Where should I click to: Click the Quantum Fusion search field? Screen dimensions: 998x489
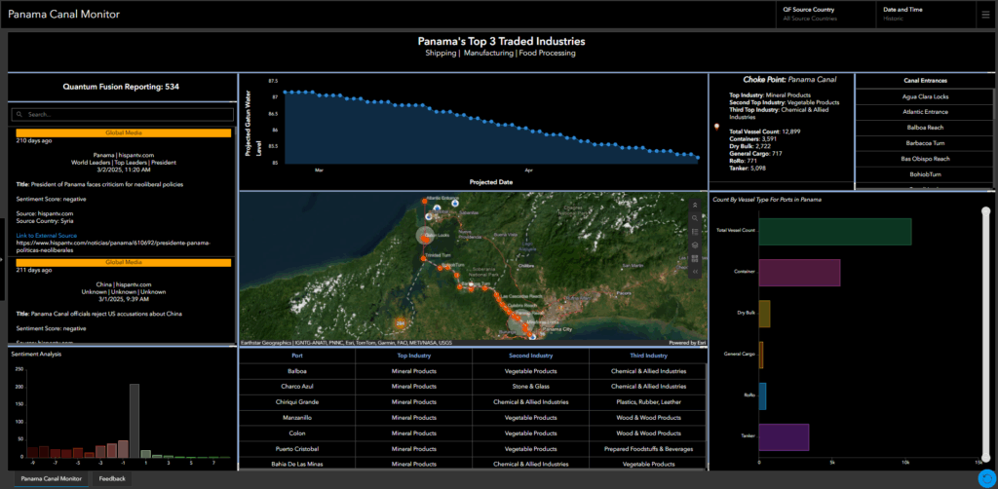pos(122,114)
